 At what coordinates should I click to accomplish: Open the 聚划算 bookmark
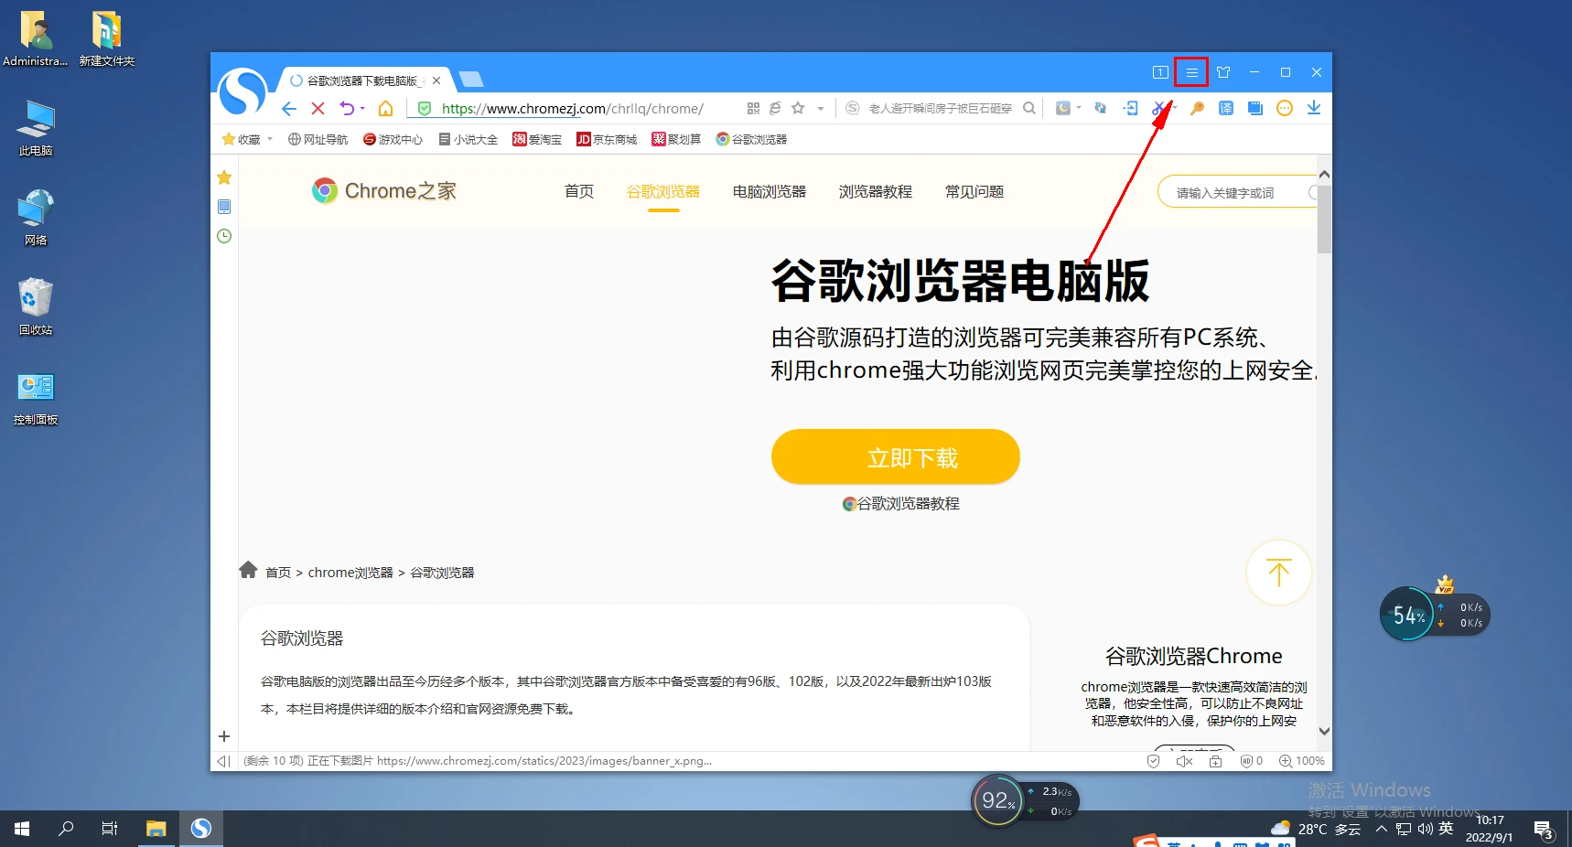click(x=676, y=139)
